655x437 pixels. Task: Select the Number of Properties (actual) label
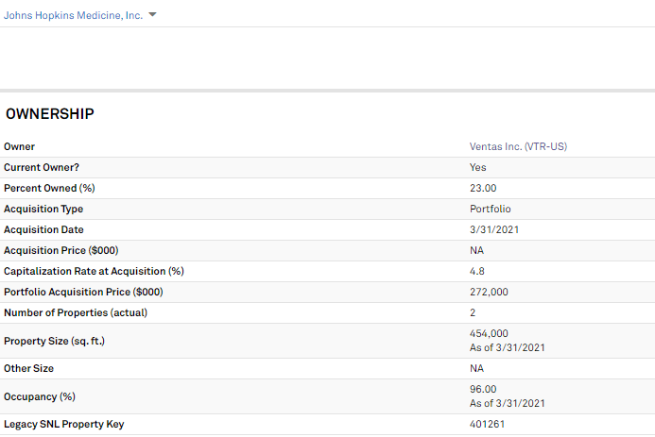(76, 312)
